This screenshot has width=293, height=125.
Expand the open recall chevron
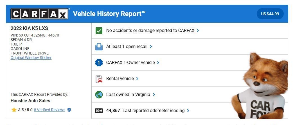(151, 47)
